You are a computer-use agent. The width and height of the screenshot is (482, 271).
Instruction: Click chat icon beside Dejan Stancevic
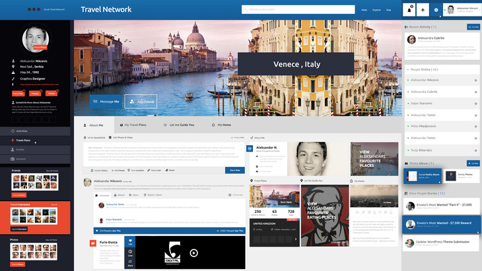tap(476, 104)
